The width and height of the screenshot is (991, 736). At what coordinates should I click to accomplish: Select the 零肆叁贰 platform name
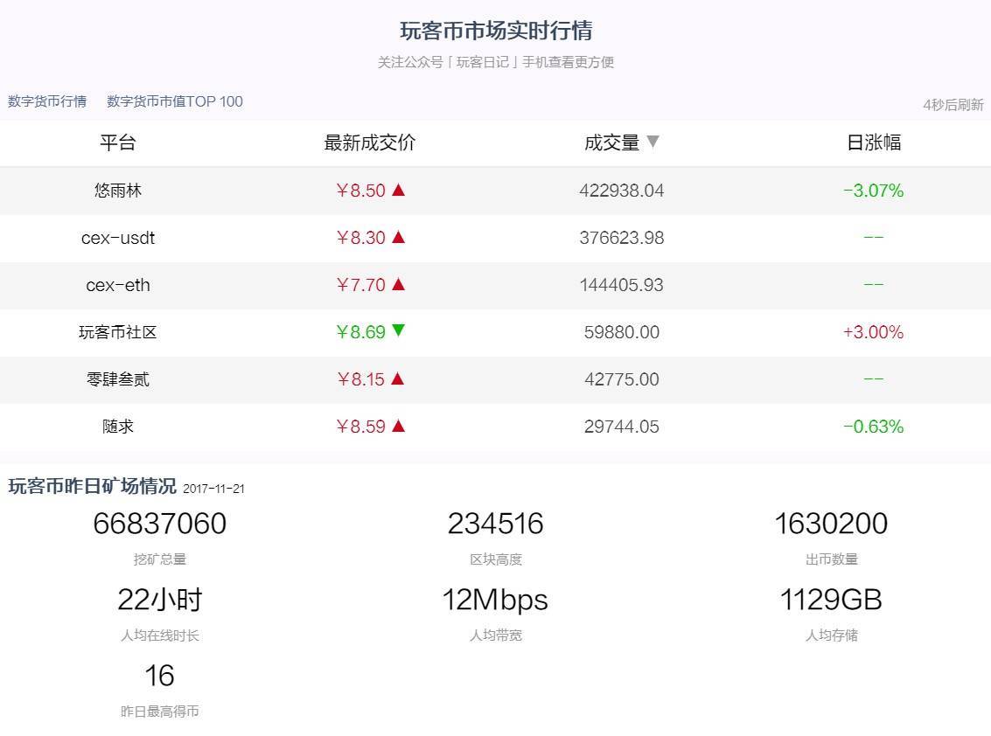[x=118, y=379]
